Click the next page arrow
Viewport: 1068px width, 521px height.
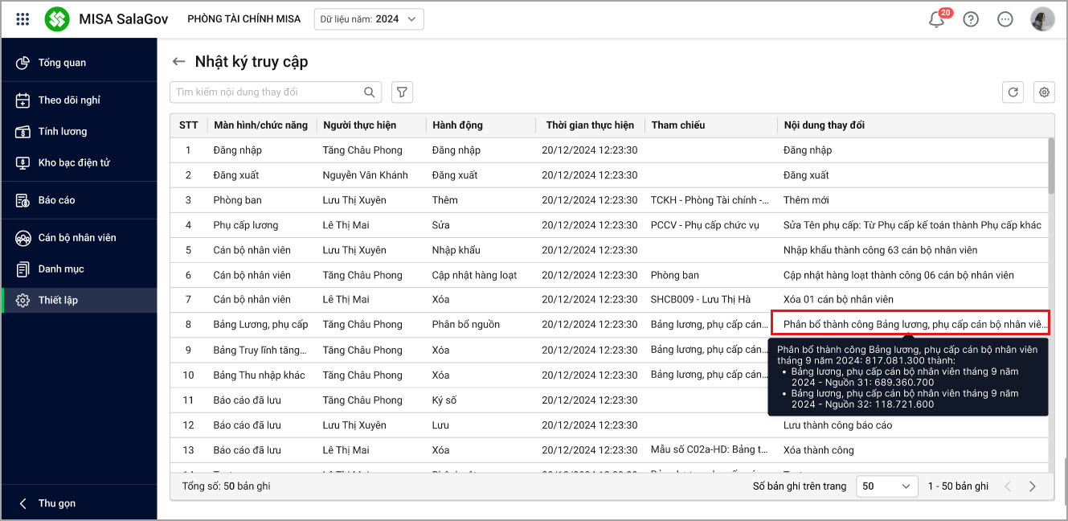pos(1033,486)
